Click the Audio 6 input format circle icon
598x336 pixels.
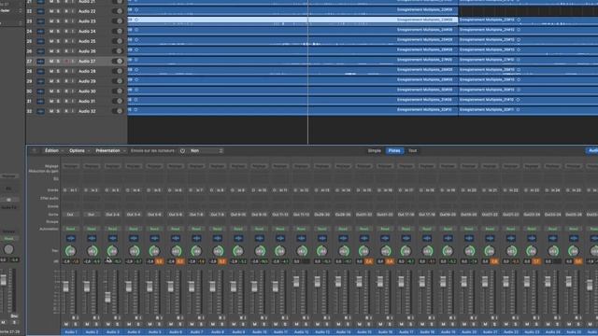tap(170, 190)
